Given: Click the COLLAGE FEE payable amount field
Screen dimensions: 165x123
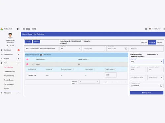Looking at the screenshot, I should 111,75.
